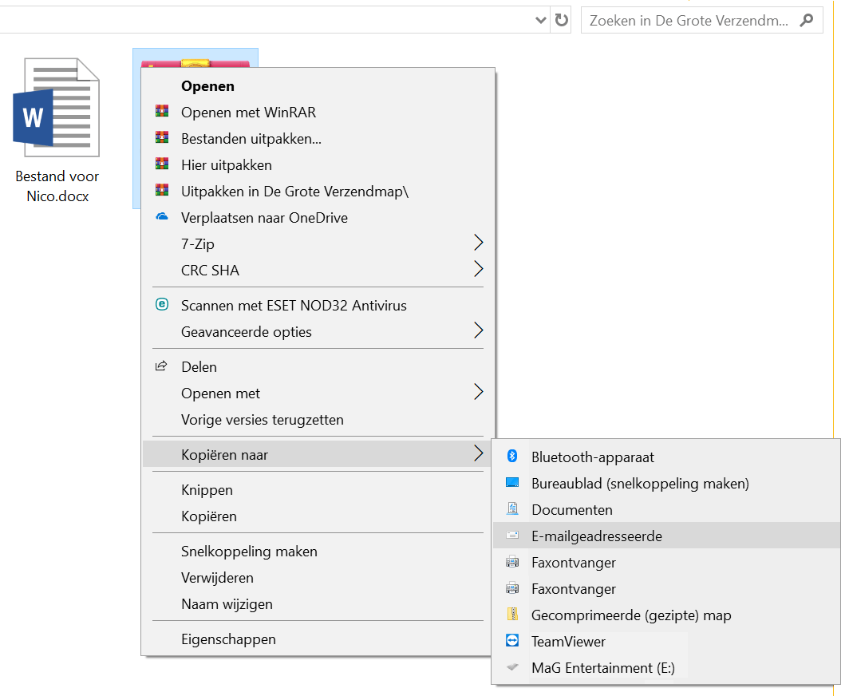Click the Bureaublad desktop shortcut icon
Viewport: 849px width, 696px height.
(x=513, y=484)
